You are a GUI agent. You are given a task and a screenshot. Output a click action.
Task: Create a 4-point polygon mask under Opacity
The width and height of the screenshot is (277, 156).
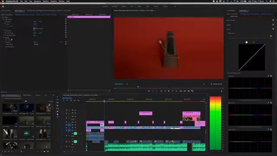[9, 40]
